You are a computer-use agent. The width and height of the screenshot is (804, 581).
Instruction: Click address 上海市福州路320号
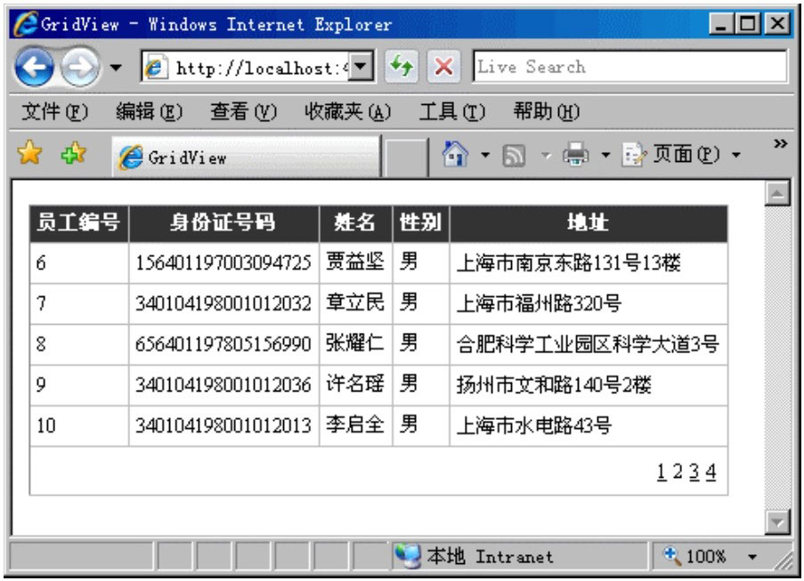coord(539,303)
